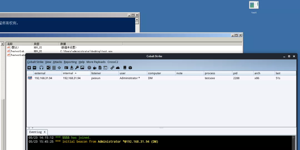Sort sessions by process column
Image resolution: width=300 pixels, height=150 pixels.
point(218,73)
